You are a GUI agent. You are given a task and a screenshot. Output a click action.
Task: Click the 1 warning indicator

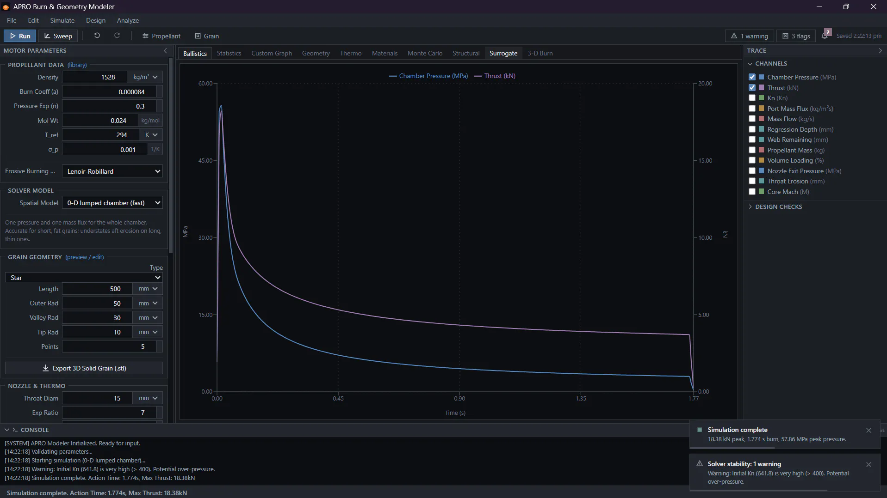click(750, 36)
